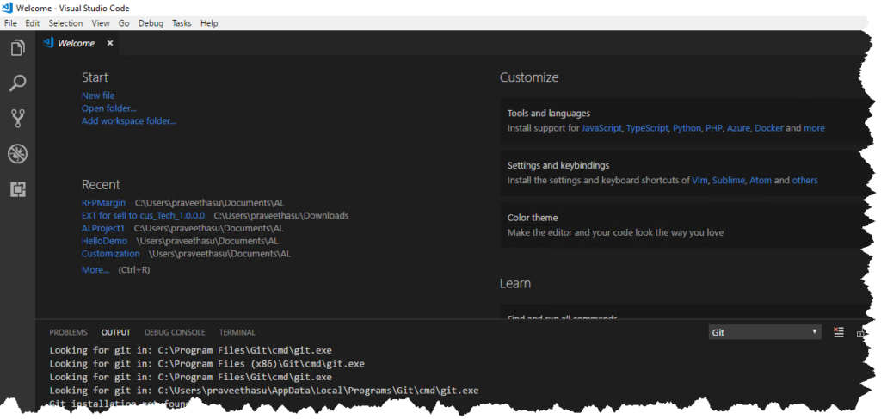Open the Edit menu

[33, 23]
